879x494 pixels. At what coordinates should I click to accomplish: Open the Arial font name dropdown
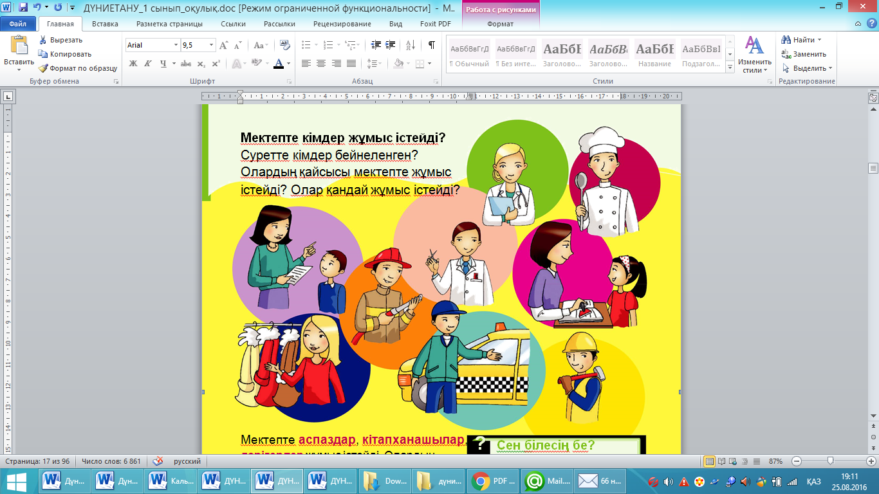point(176,45)
